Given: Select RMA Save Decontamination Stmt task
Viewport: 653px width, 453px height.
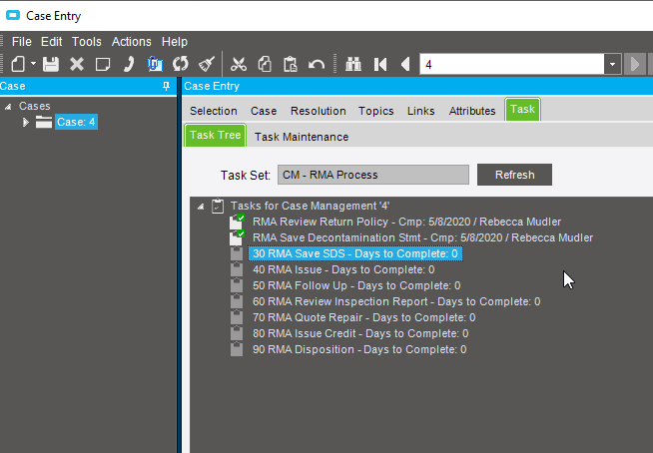Looking at the screenshot, I should [422, 237].
